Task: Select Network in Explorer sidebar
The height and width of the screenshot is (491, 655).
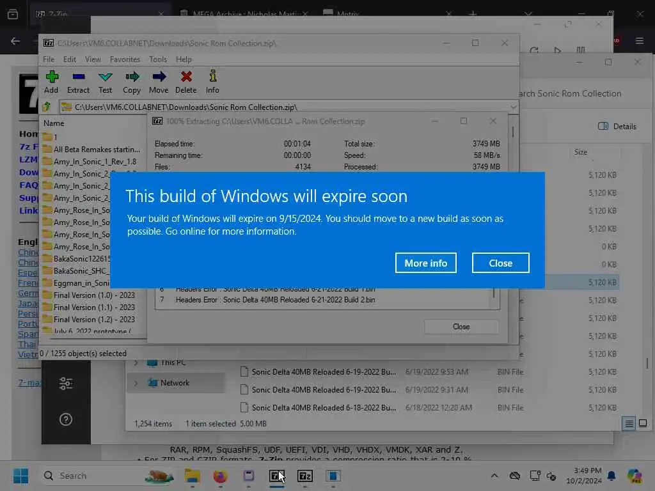Action: (175, 383)
